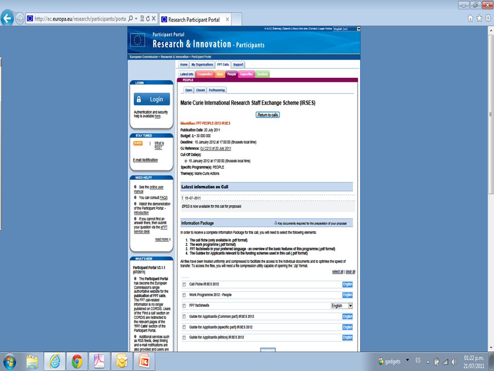Switch to My Organisations tab
Screen dimensions: 494x371
pos(202,65)
